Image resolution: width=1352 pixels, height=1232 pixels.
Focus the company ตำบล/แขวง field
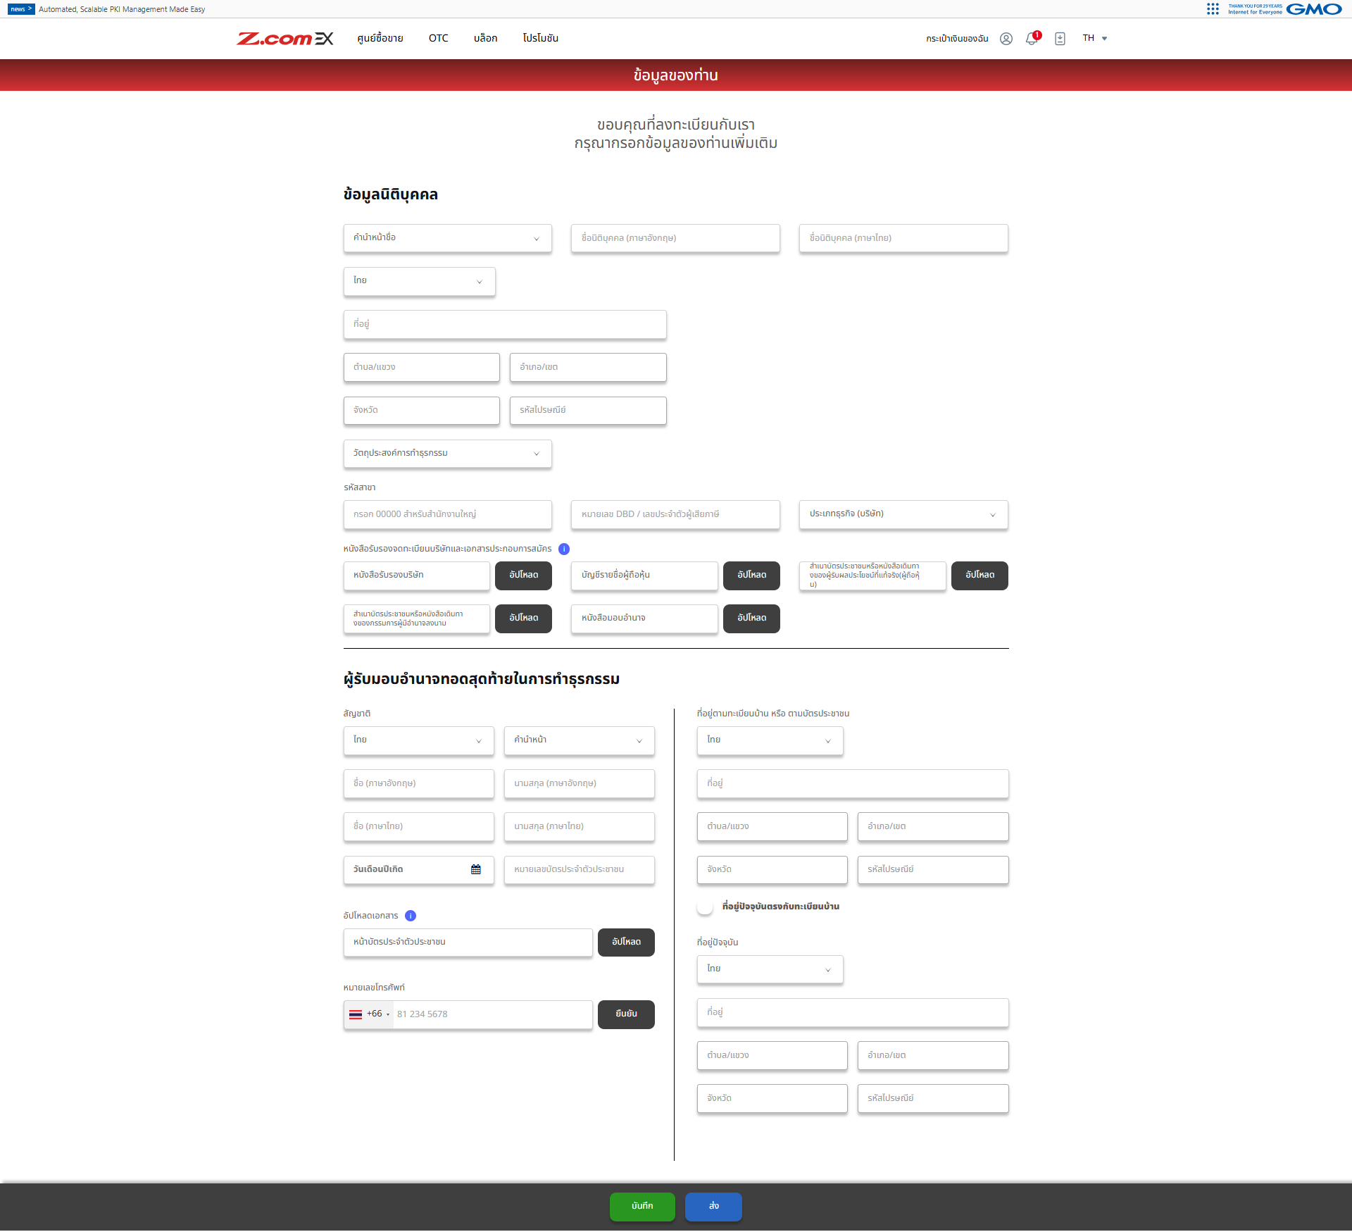422,368
